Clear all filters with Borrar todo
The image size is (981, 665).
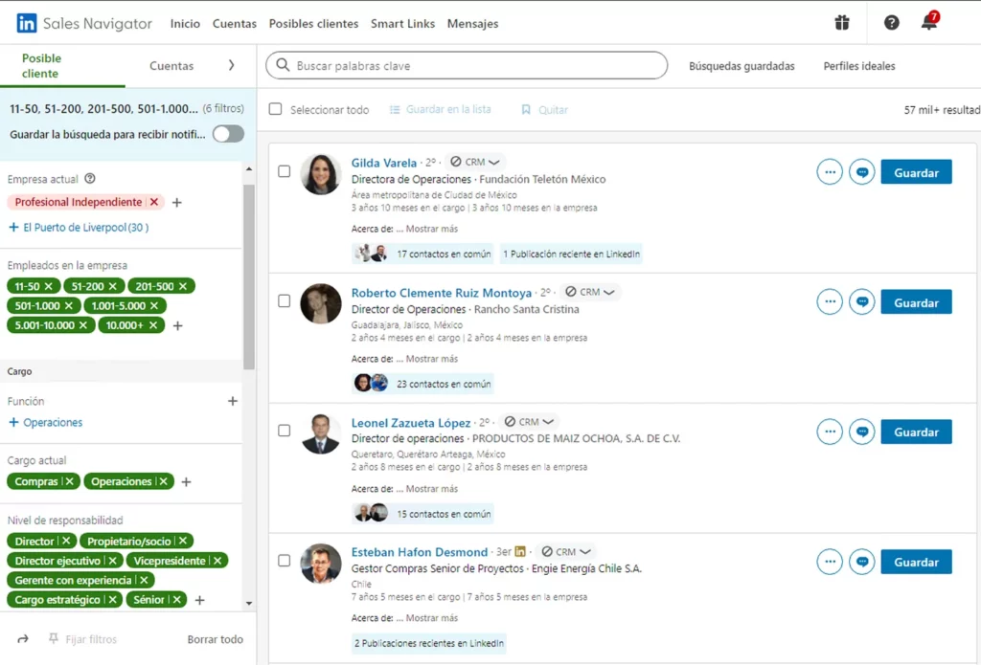coord(215,639)
